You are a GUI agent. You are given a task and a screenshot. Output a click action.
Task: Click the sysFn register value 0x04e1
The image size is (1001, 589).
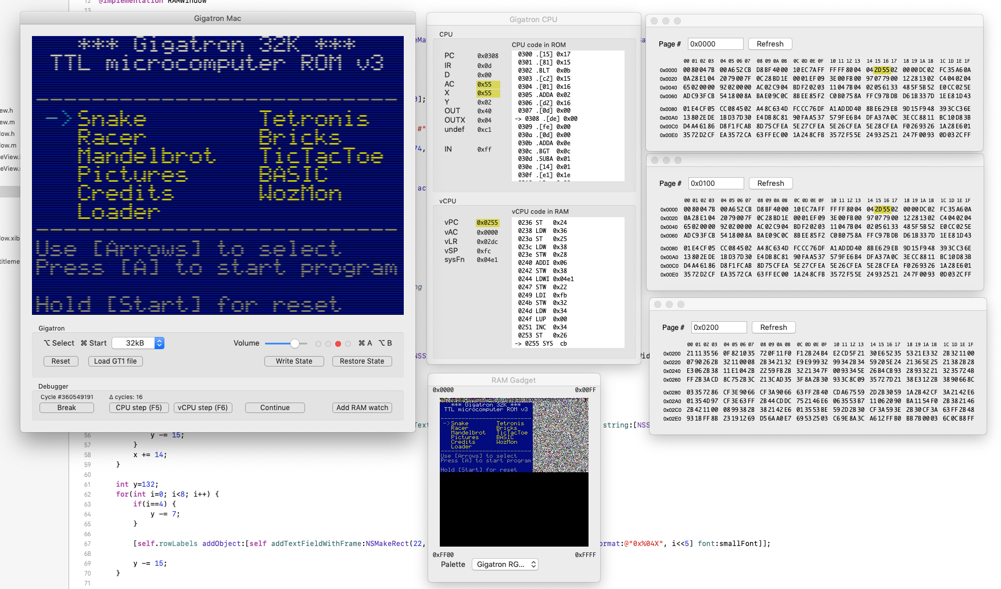(x=487, y=260)
